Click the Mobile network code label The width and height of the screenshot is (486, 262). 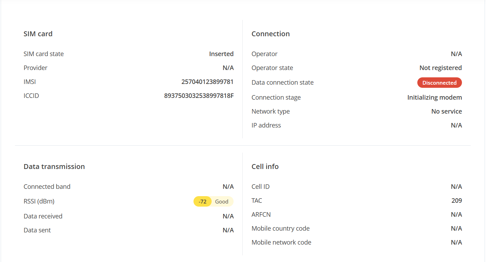(281, 242)
